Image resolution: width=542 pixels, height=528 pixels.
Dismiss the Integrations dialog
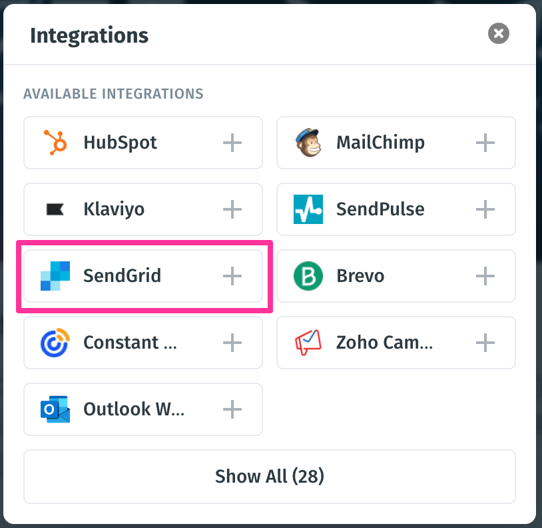498,33
